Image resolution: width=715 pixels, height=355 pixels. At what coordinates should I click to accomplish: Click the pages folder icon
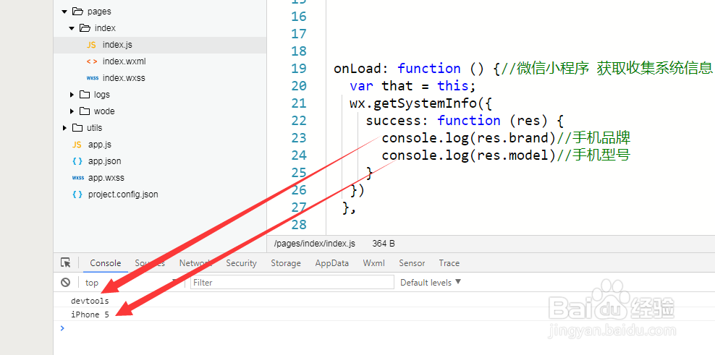coord(77,12)
